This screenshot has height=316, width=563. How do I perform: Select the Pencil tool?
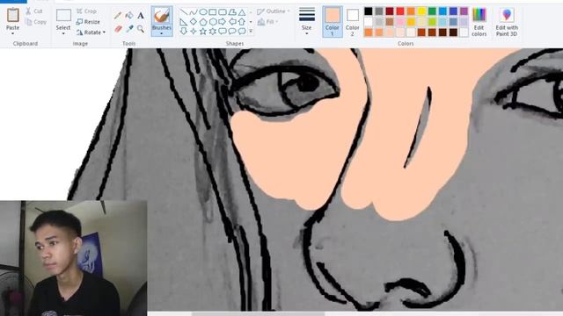118,16
